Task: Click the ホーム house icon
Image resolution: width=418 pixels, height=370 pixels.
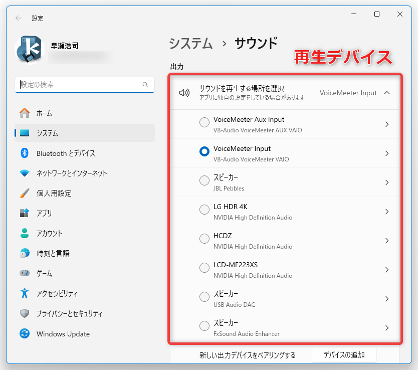Action: click(25, 113)
